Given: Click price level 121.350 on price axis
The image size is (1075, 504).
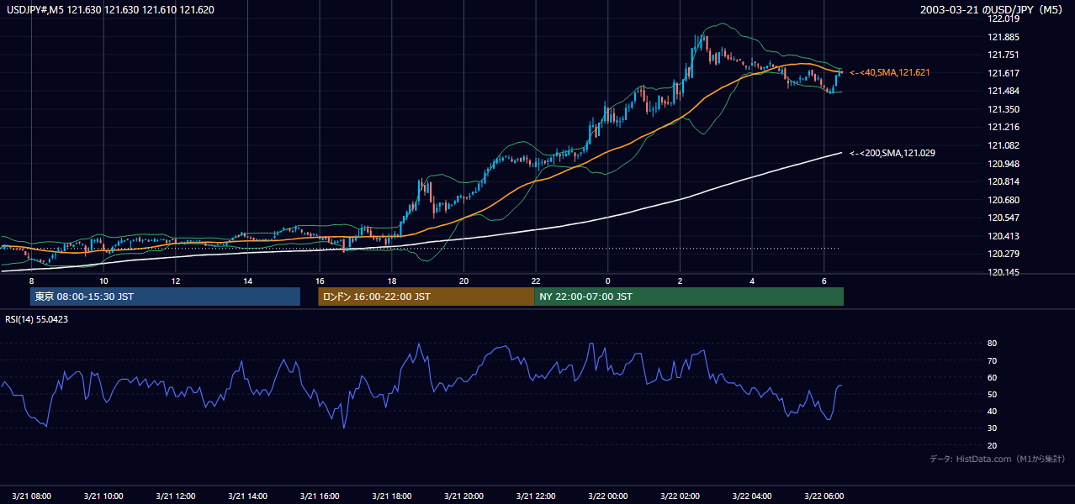Looking at the screenshot, I should [x=1004, y=109].
